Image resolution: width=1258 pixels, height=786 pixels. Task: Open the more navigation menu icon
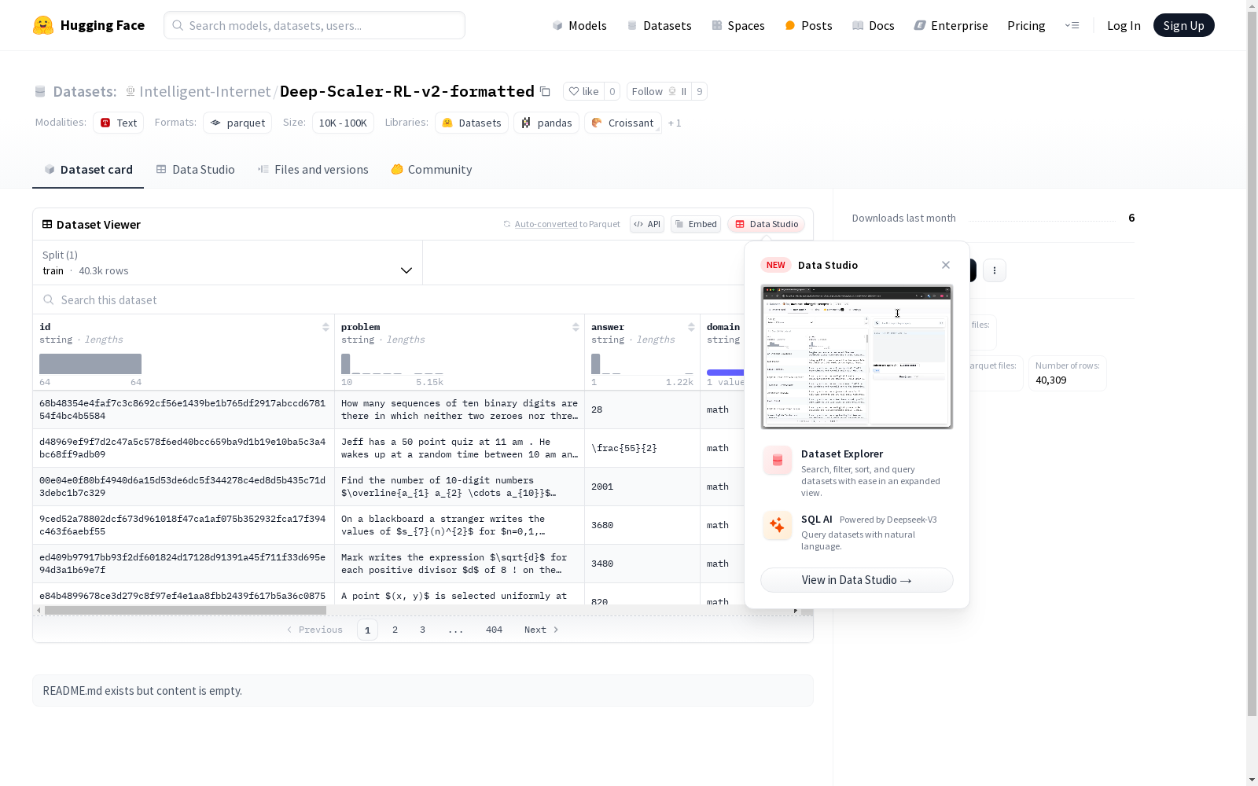tap(1072, 25)
